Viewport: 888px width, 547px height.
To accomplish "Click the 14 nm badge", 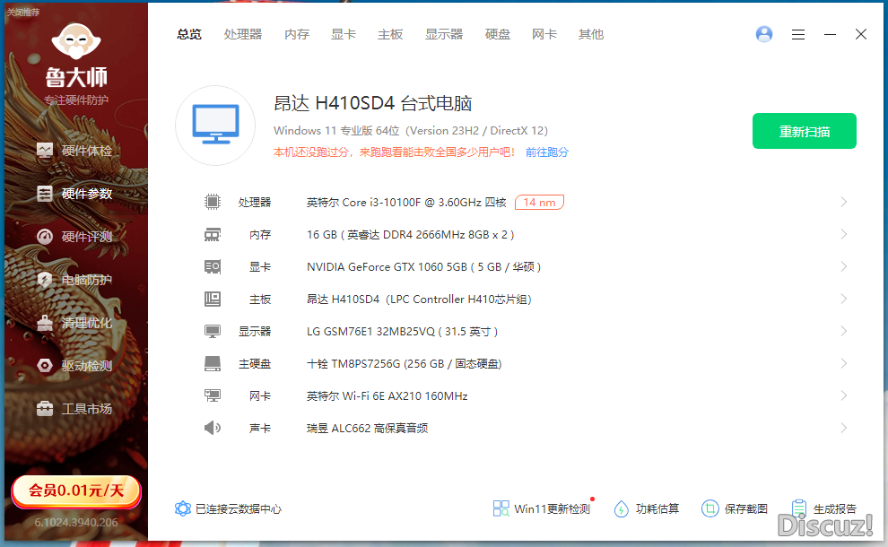I will pos(539,202).
